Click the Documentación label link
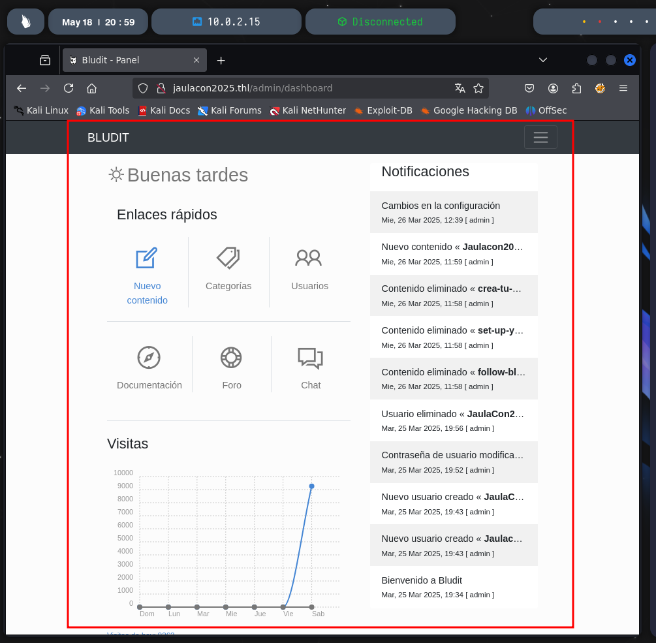 pos(149,385)
